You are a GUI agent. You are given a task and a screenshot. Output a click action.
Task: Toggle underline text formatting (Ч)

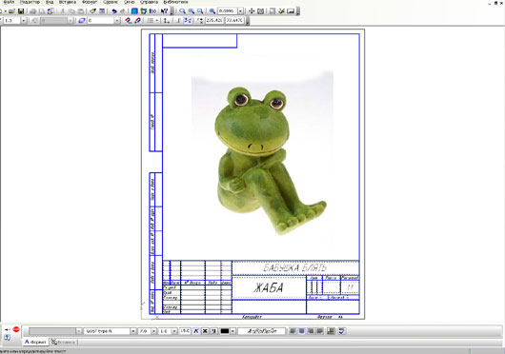213,331
